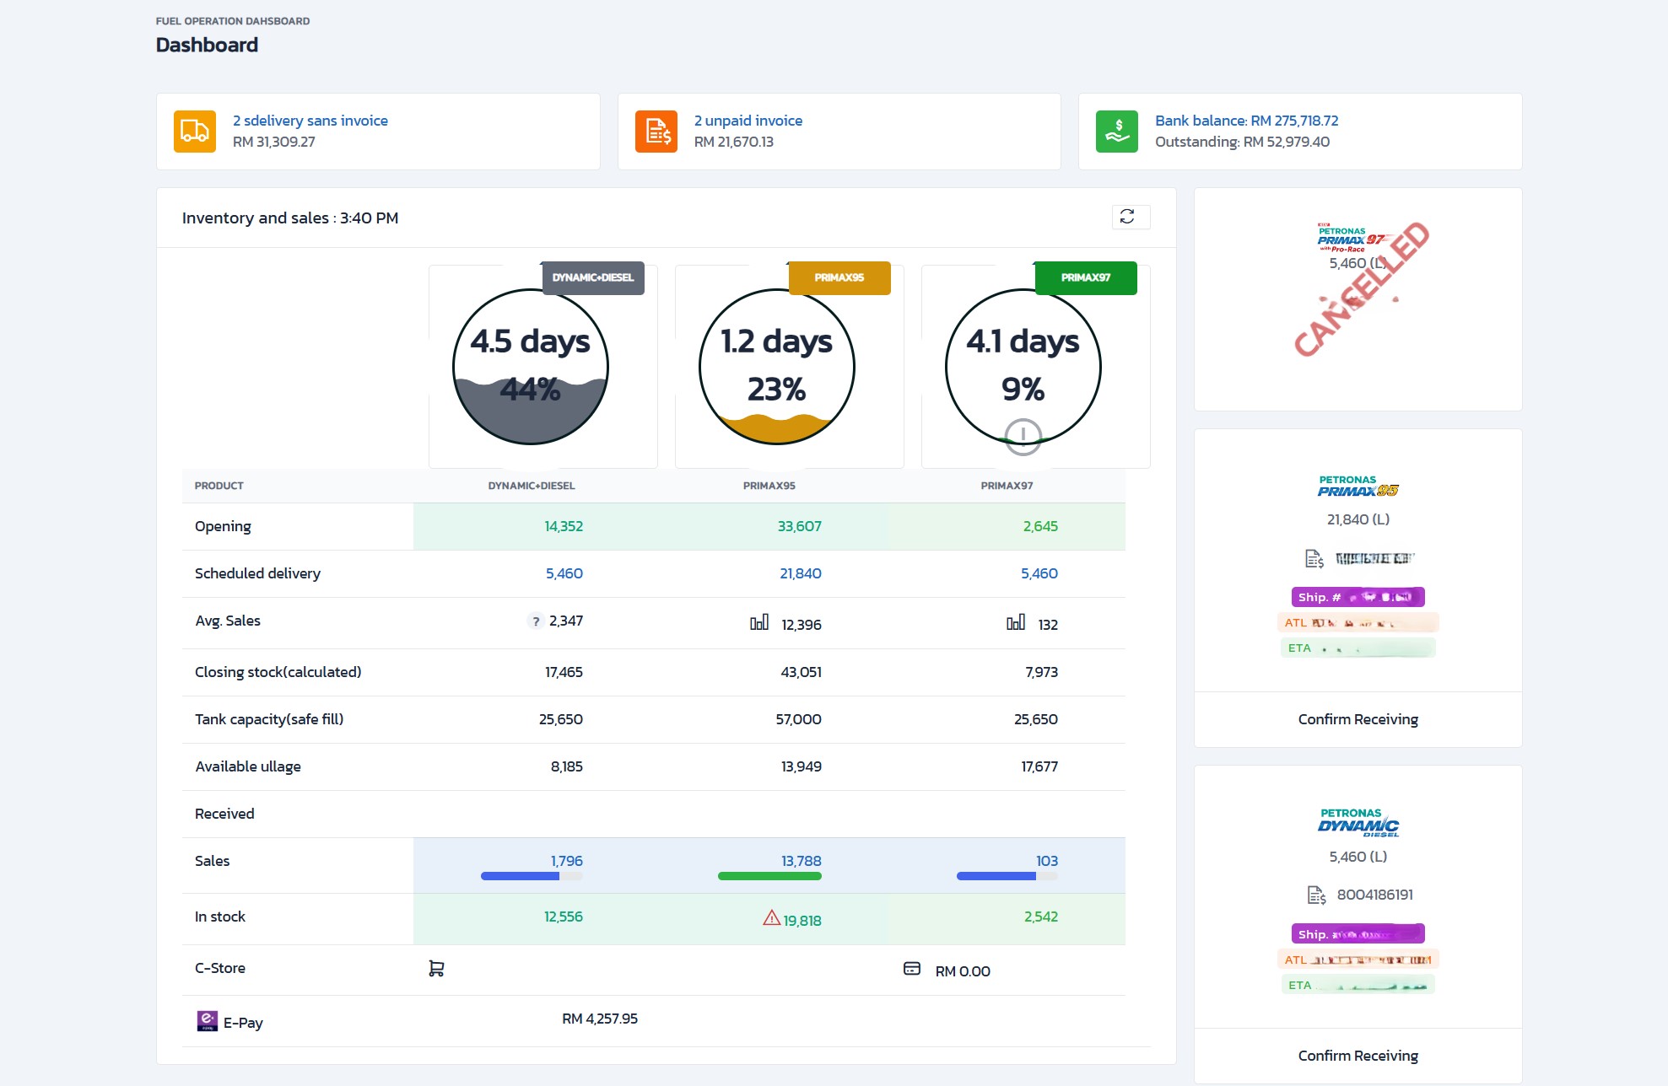
Task: Click the credit card icon beside RM 0.00
Action: click(912, 969)
